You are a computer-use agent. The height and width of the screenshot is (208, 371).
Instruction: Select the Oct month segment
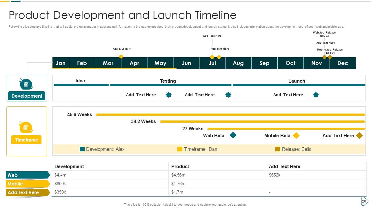pyautogui.click(x=290, y=63)
